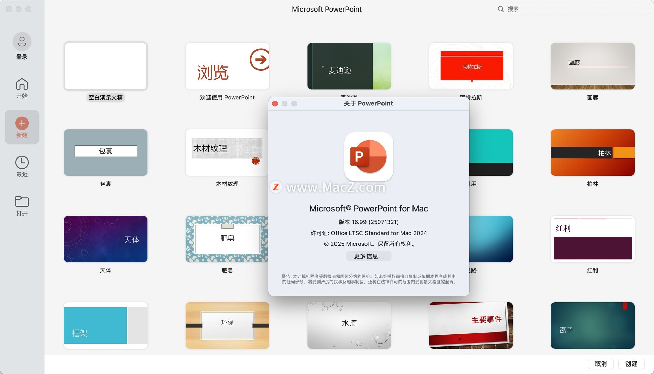654x374 pixels.
Task: Click the license text Office LTSC Standard
Action: (369, 233)
